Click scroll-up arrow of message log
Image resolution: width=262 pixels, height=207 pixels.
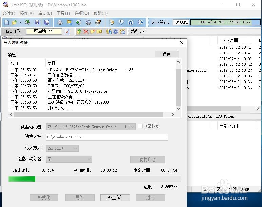click(x=178, y=62)
